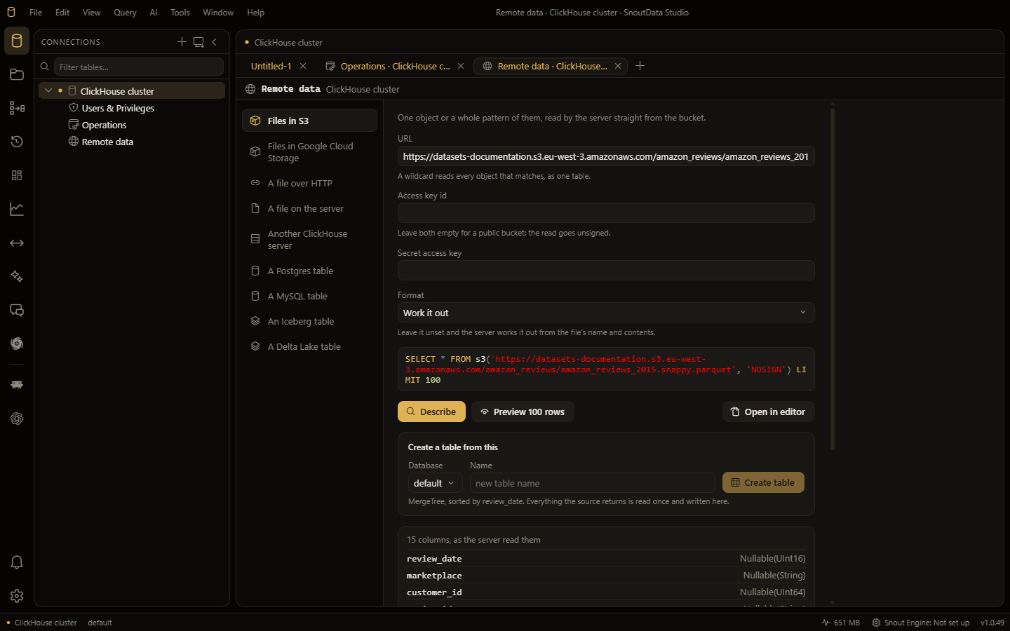Select Users & Privileges in the tree
Image resolution: width=1010 pixels, height=631 pixels.
(118, 108)
